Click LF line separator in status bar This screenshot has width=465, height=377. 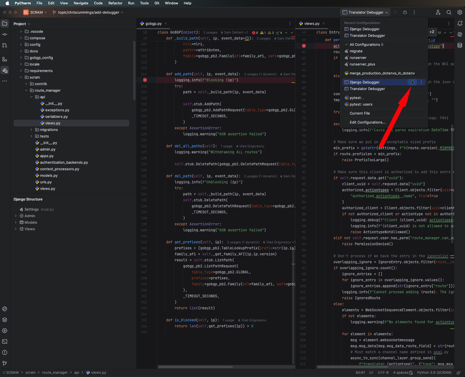pos(371,373)
